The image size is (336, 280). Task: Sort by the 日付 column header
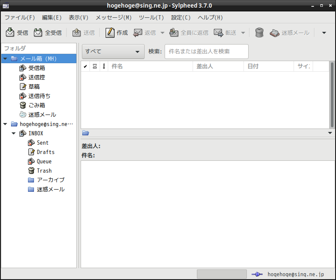[269, 67]
